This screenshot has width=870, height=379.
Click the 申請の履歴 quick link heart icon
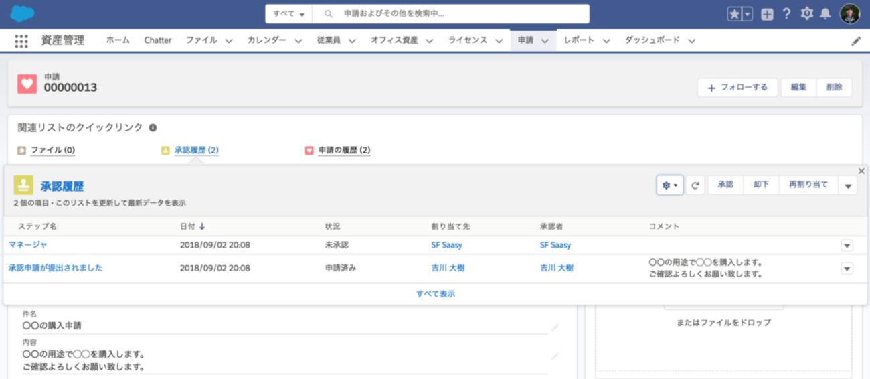(x=309, y=151)
